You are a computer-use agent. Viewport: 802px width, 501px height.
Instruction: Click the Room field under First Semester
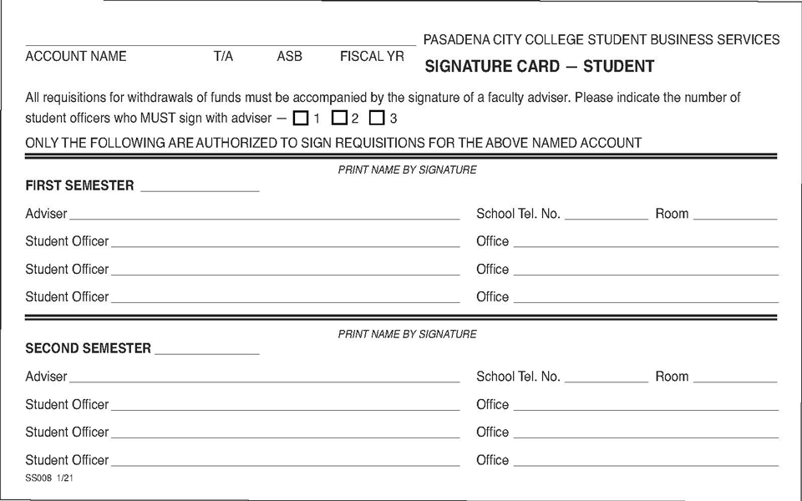pyautogui.click(x=734, y=213)
